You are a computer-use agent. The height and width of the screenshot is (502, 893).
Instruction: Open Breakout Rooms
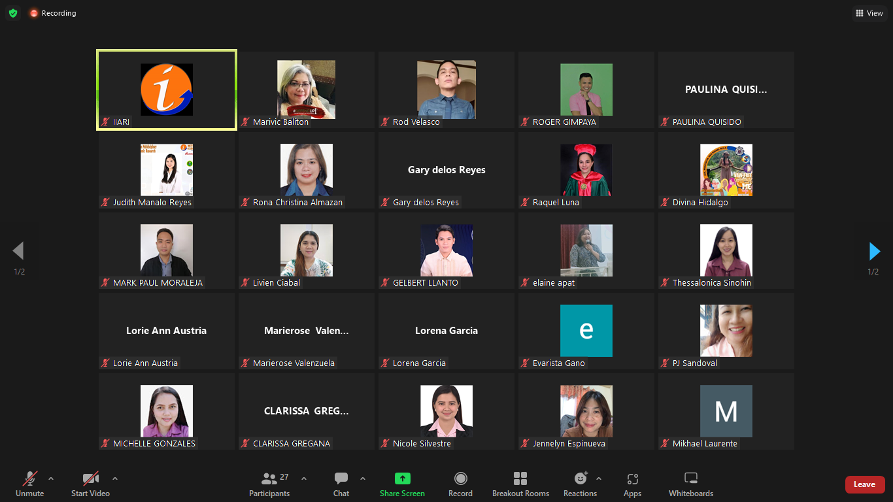[520, 479]
